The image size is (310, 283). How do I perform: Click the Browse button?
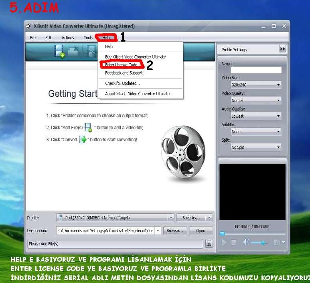tap(175, 231)
